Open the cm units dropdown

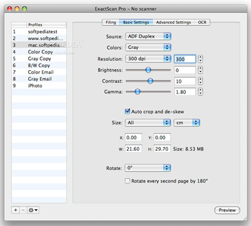click(x=187, y=122)
